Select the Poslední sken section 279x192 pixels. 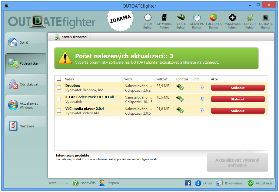pyautogui.click(x=26, y=63)
